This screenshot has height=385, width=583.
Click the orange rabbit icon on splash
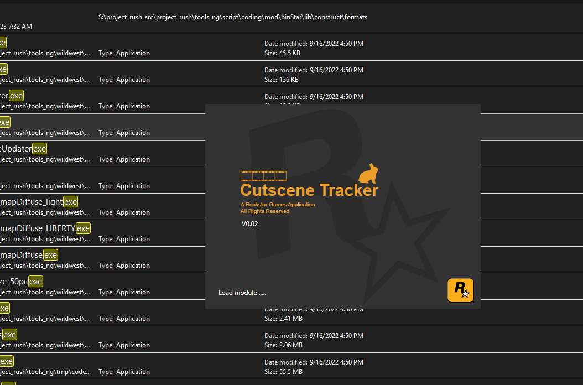tap(368, 173)
